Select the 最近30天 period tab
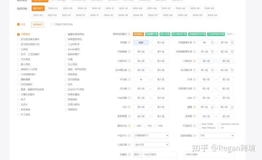262x160 pixels. 38,8
